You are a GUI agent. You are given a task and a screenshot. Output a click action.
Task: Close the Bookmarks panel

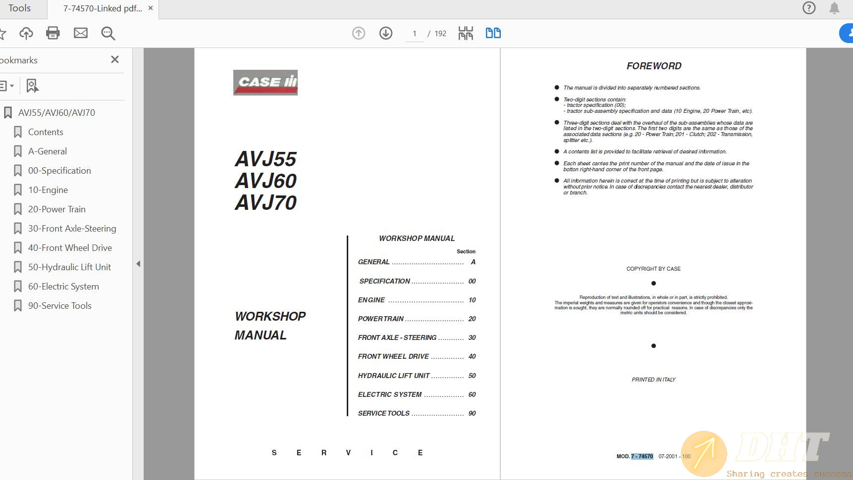[x=115, y=59]
